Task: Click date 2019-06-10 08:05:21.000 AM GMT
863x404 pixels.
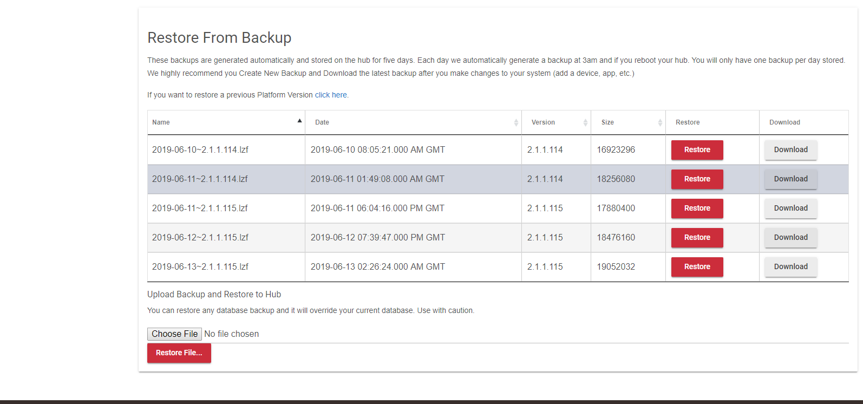Action: 378,150
